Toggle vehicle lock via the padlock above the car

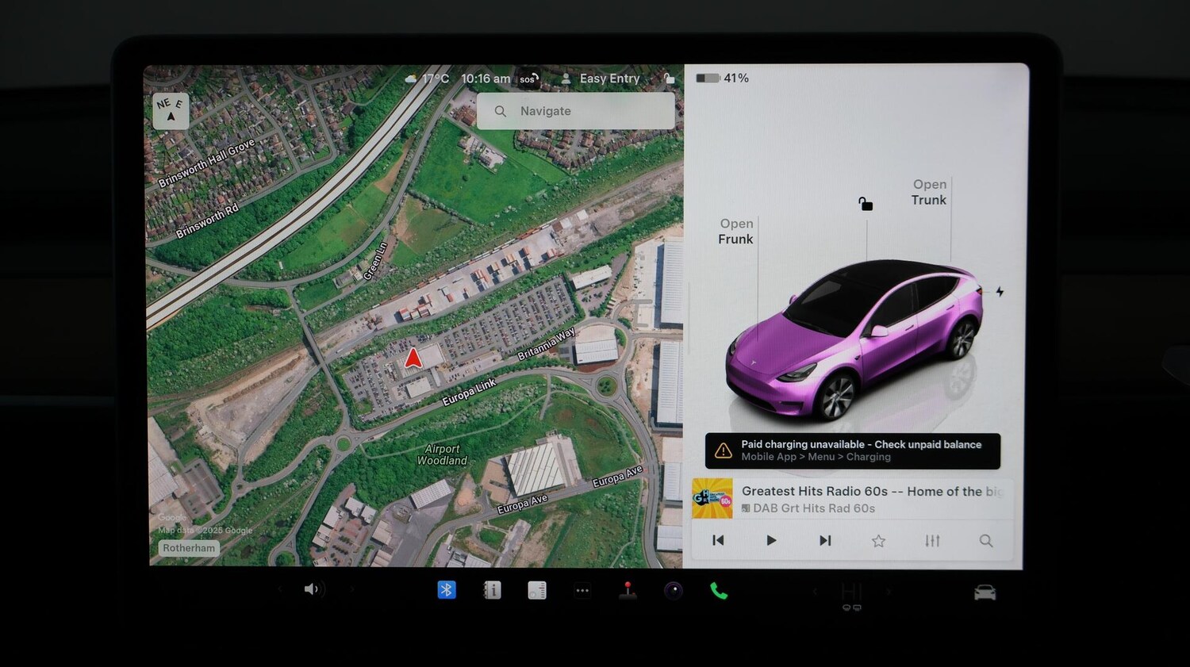click(865, 204)
